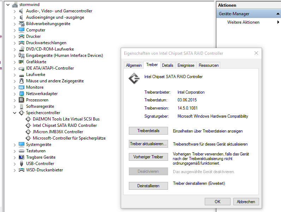Click the Treiberdetails button
Screen dimensions: 281x212
click(148, 131)
